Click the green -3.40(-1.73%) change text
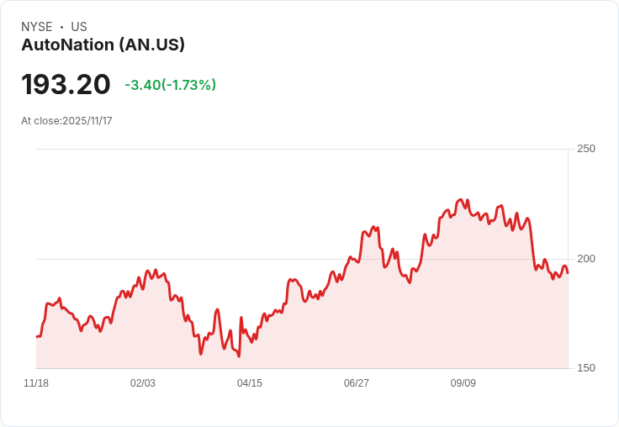Viewport: 619px width, 427px height. tap(170, 85)
